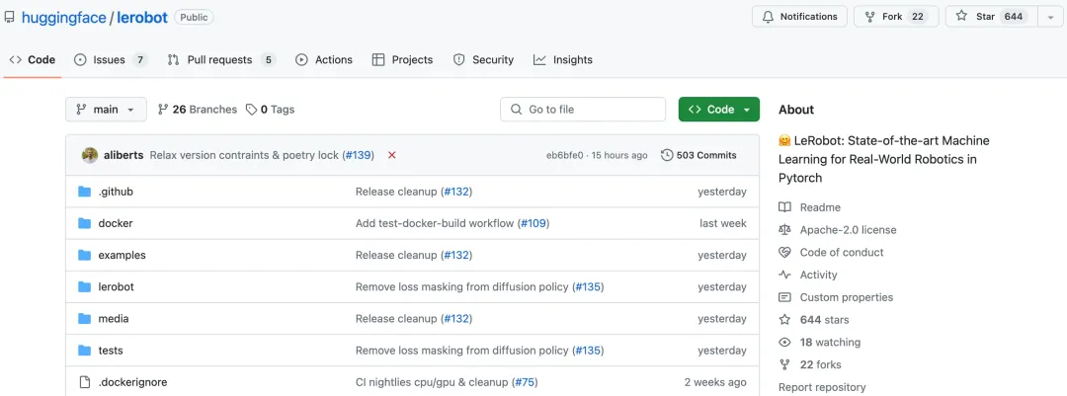Click the red failed-checks X icon
1067x396 pixels.
click(392, 155)
